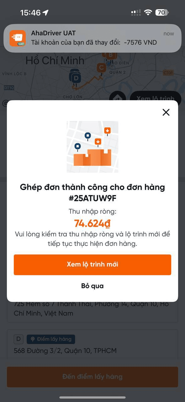185x402 pixels.
Task: Tap the Xem lộ trình mới button
Action: [x=92, y=264]
